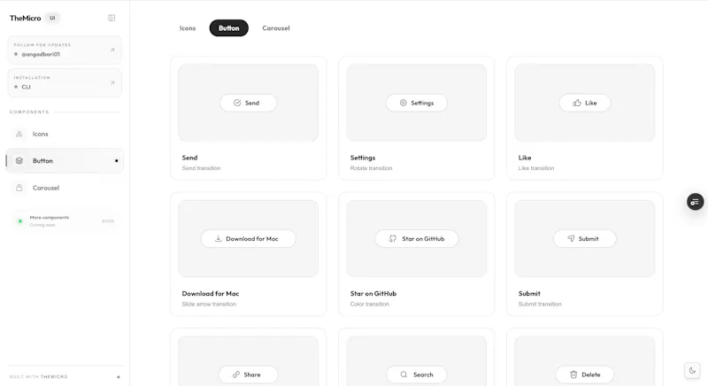Click the arrow on the follow updates card
The width and height of the screenshot is (708, 386).
tap(112, 50)
